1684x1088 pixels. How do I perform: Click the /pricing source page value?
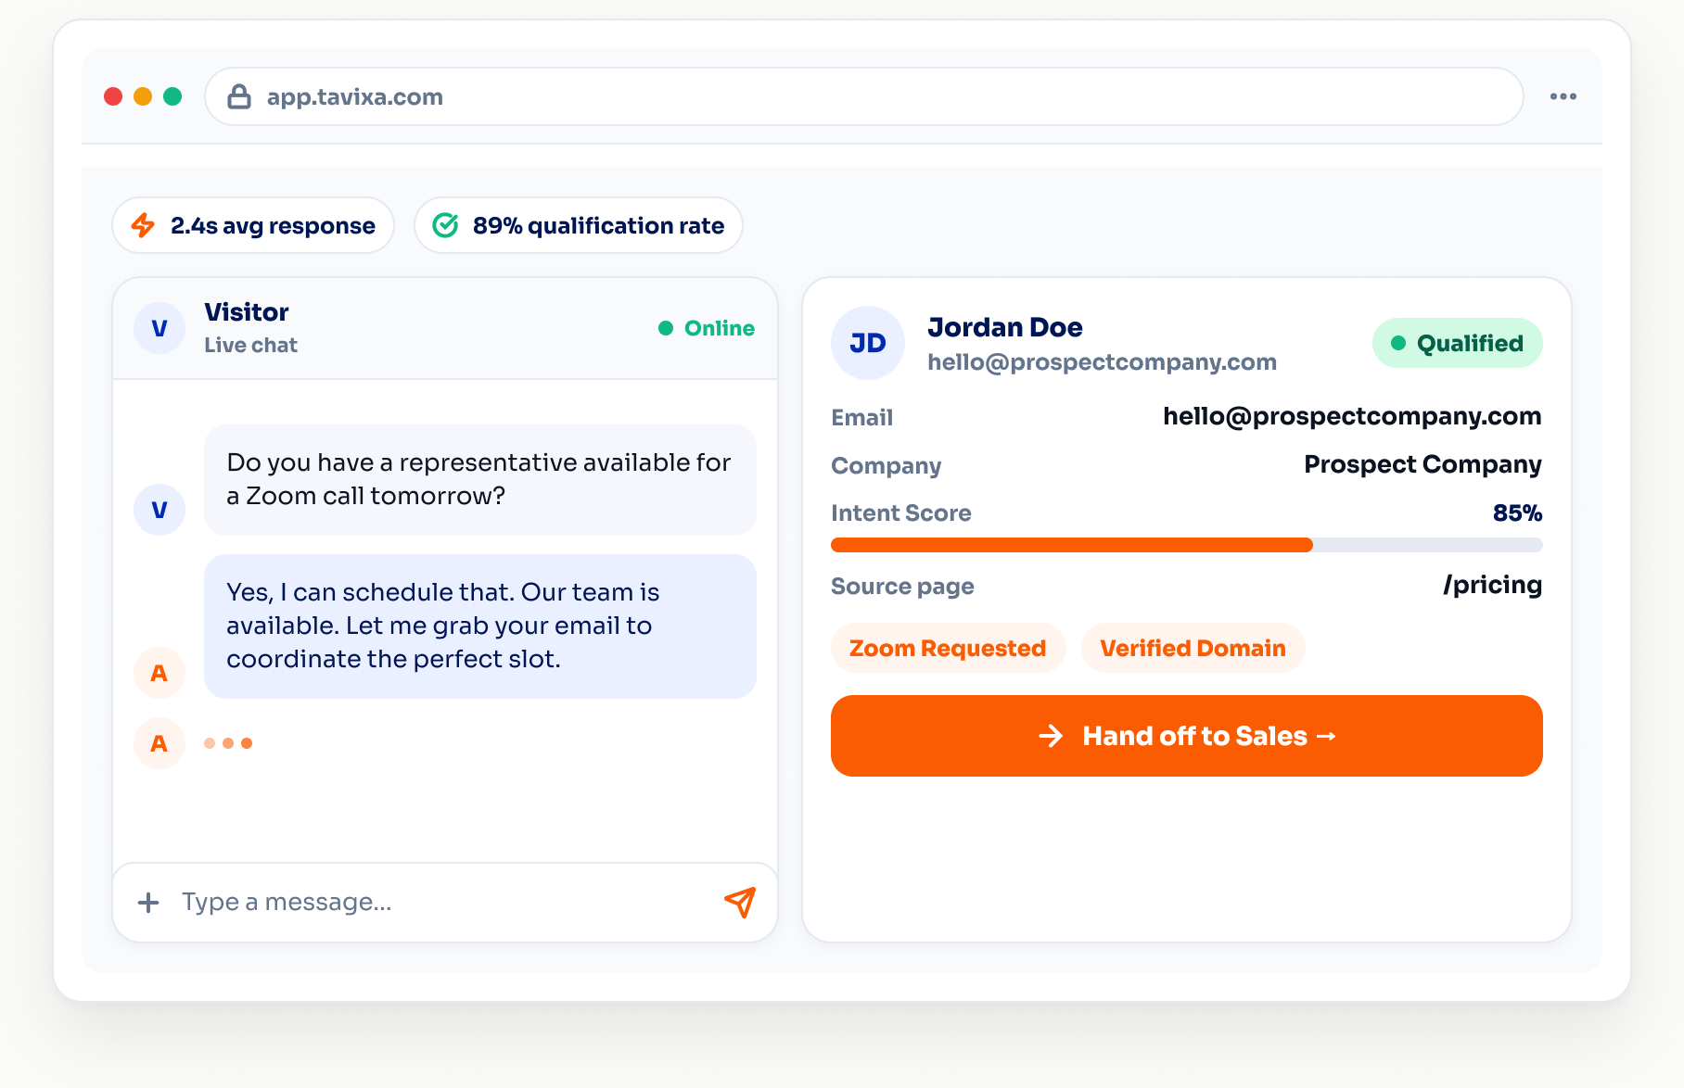point(1493,585)
